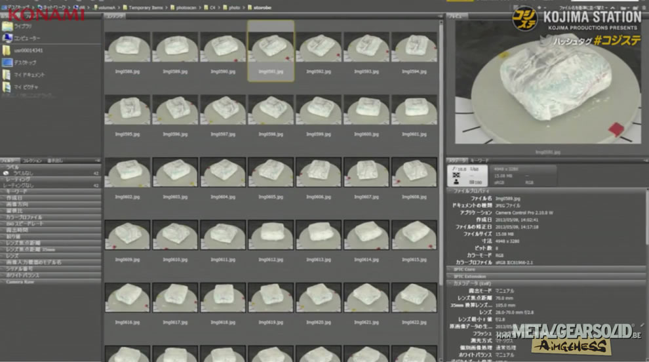This screenshot has width=649, height=362.
Task: Switch to the キーワード panel tab
Action: (479, 160)
